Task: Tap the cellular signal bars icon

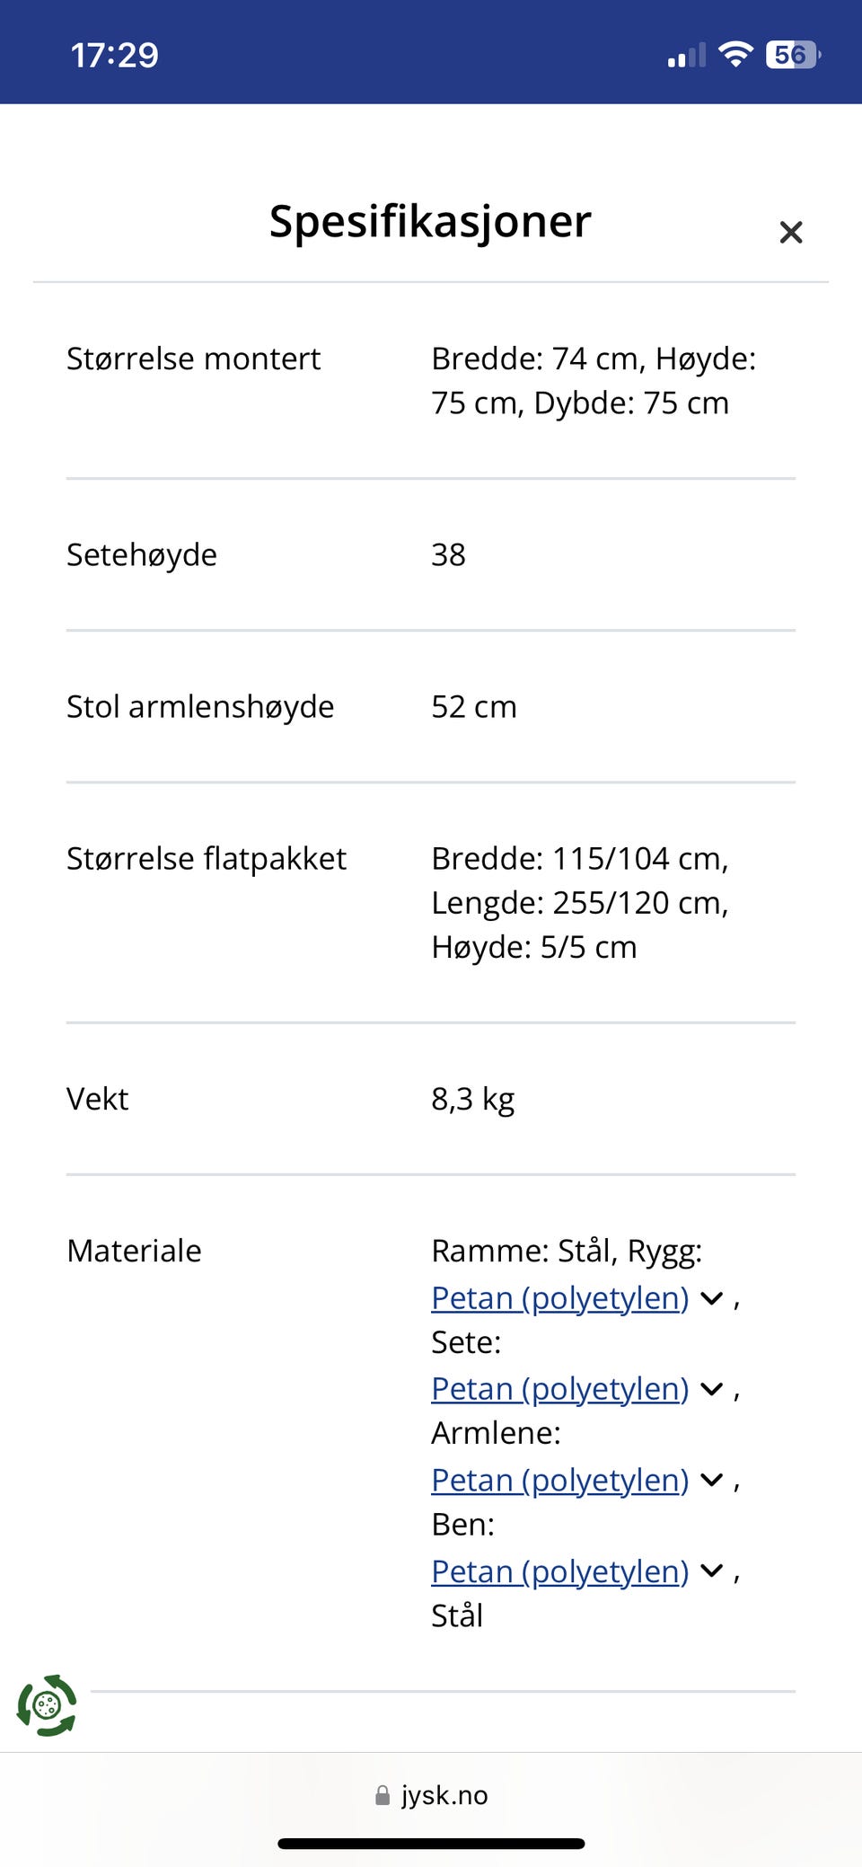Action: tap(686, 56)
